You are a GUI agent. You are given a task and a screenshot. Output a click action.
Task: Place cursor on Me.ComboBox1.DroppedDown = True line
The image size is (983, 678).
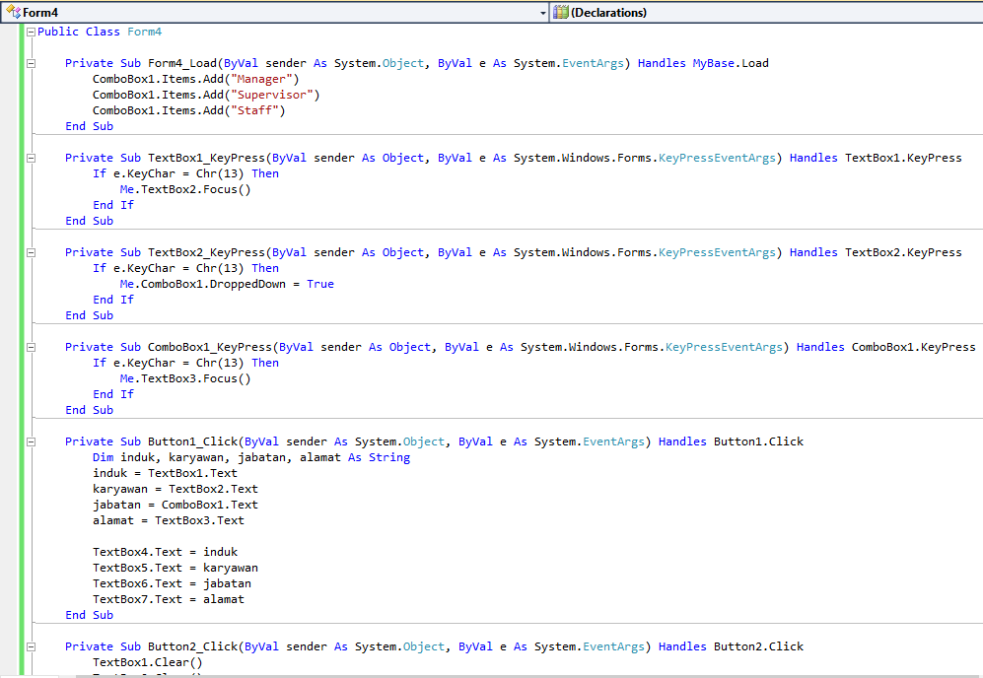click(x=227, y=284)
